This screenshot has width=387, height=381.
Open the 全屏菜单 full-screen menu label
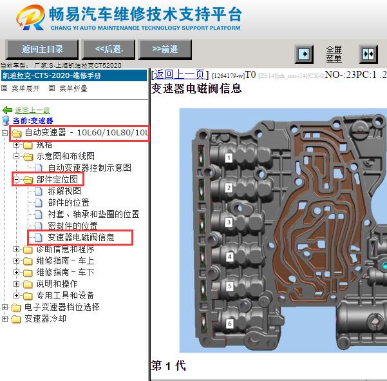[334, 54]
